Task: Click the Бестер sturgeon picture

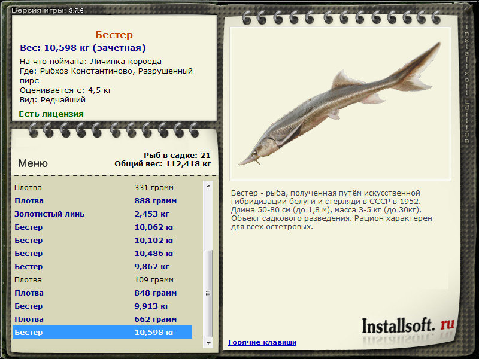Action: [340, 104]
